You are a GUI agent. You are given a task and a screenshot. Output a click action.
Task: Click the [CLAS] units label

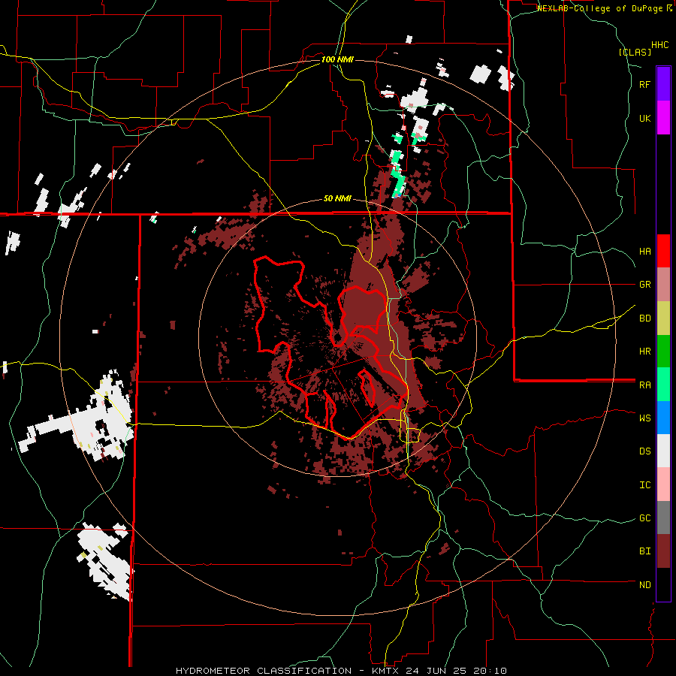coord(635,52)
